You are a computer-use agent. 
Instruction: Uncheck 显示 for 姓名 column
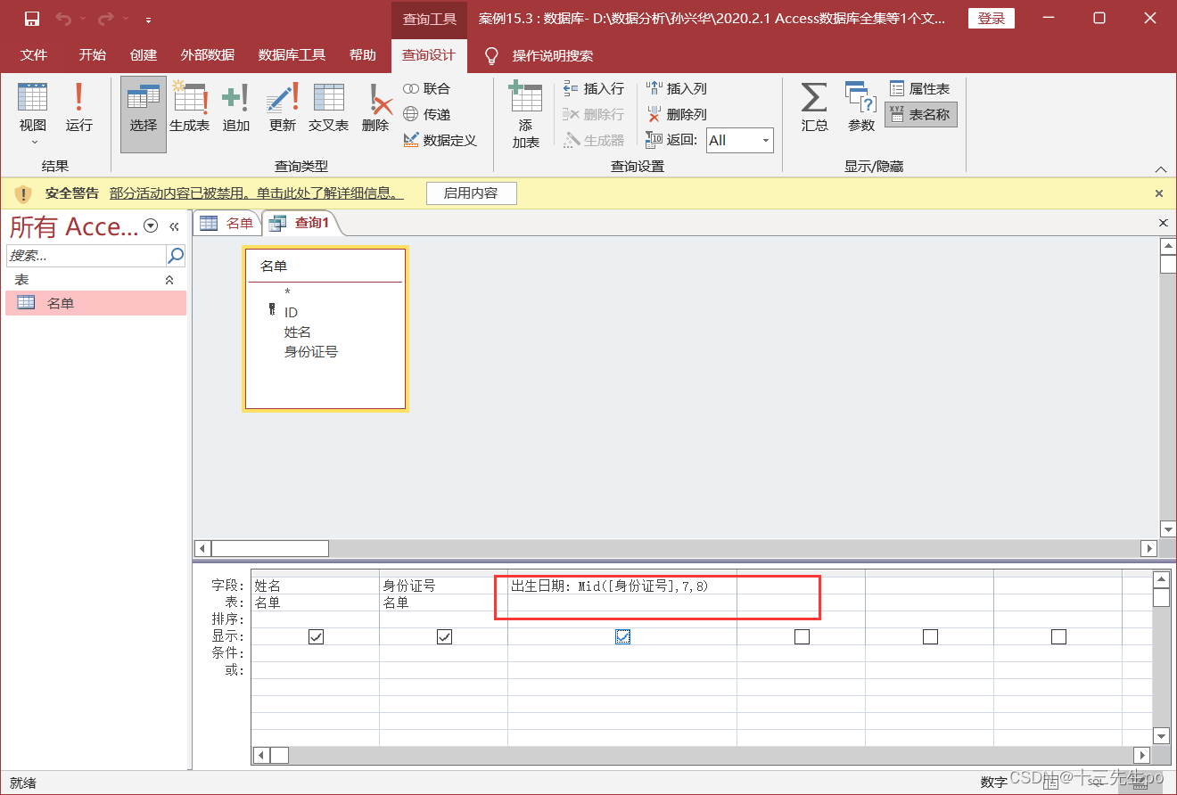(316, 636)
